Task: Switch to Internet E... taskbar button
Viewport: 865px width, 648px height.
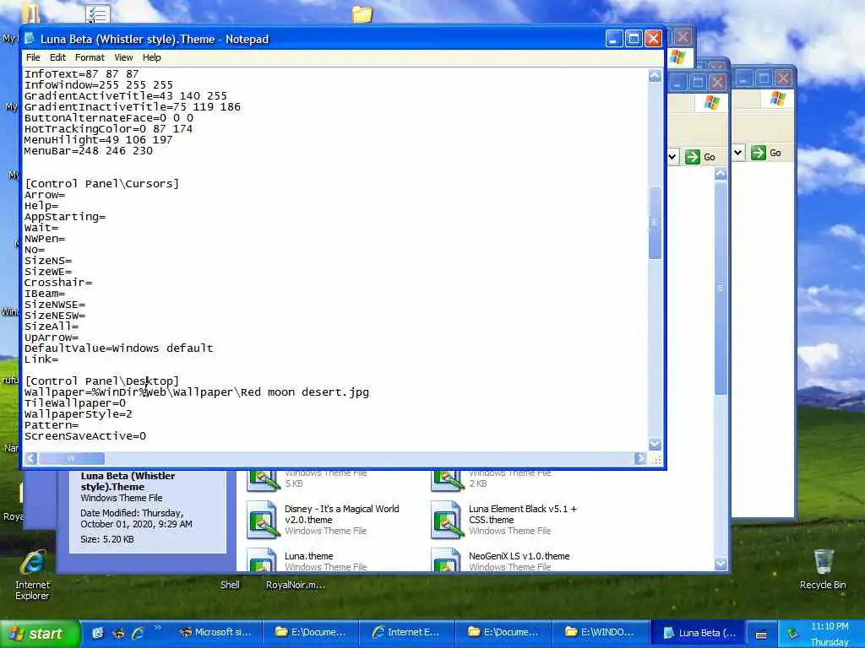Action: (408, 633)
